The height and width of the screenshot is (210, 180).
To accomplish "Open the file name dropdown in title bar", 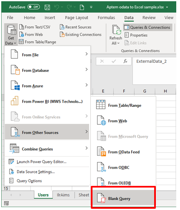I will pos(167,7).
